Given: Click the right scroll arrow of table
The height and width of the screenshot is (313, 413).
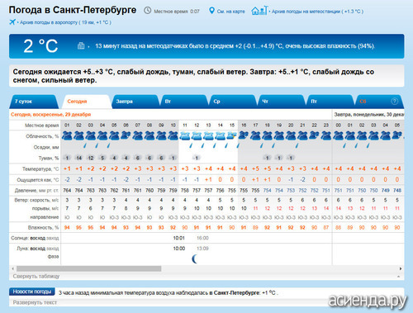Looking at the screenshot, I should [x=401, y=268].
